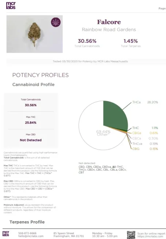Select the THCa 28.20% legend label

pos(145,102)
